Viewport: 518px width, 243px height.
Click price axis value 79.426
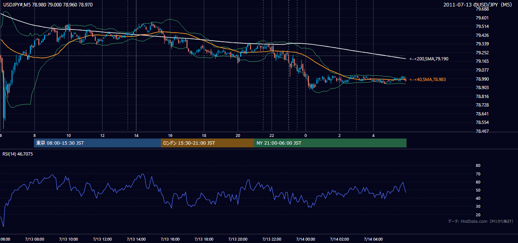click(482, 35)
